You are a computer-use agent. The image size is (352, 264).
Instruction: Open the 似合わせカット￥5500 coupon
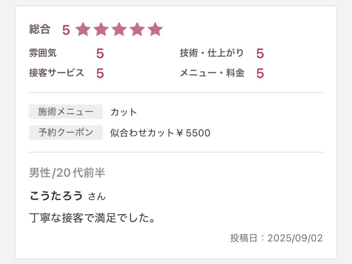click(x=160, y=133)
